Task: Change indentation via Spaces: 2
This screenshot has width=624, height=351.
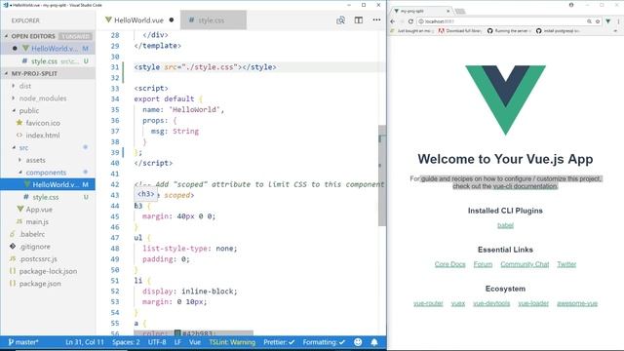Action: pos(126,342)
